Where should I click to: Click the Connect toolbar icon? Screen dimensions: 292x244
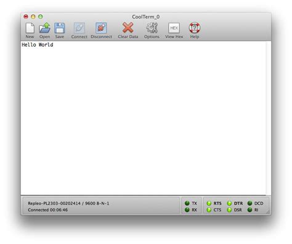point(79,28)
